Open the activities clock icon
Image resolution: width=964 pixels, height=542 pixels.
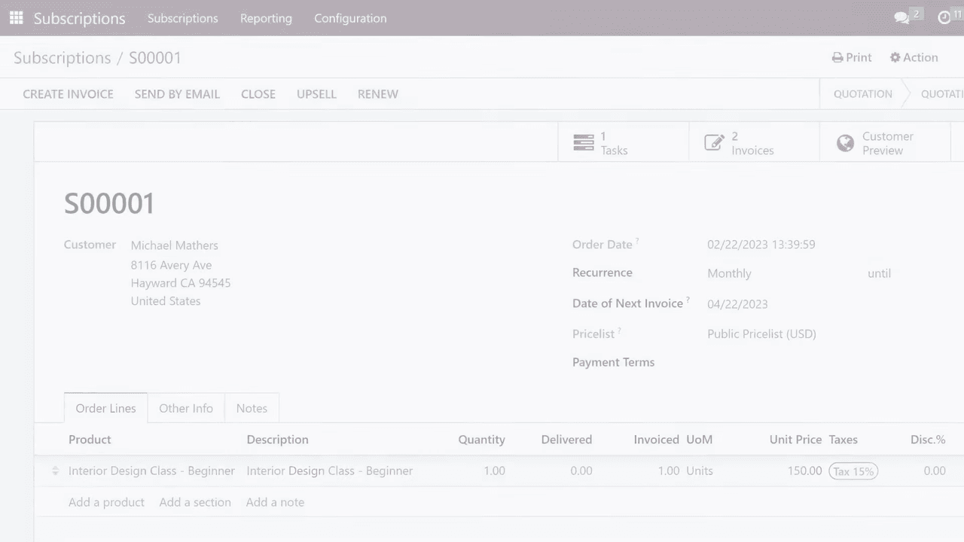tap(944, 18)
